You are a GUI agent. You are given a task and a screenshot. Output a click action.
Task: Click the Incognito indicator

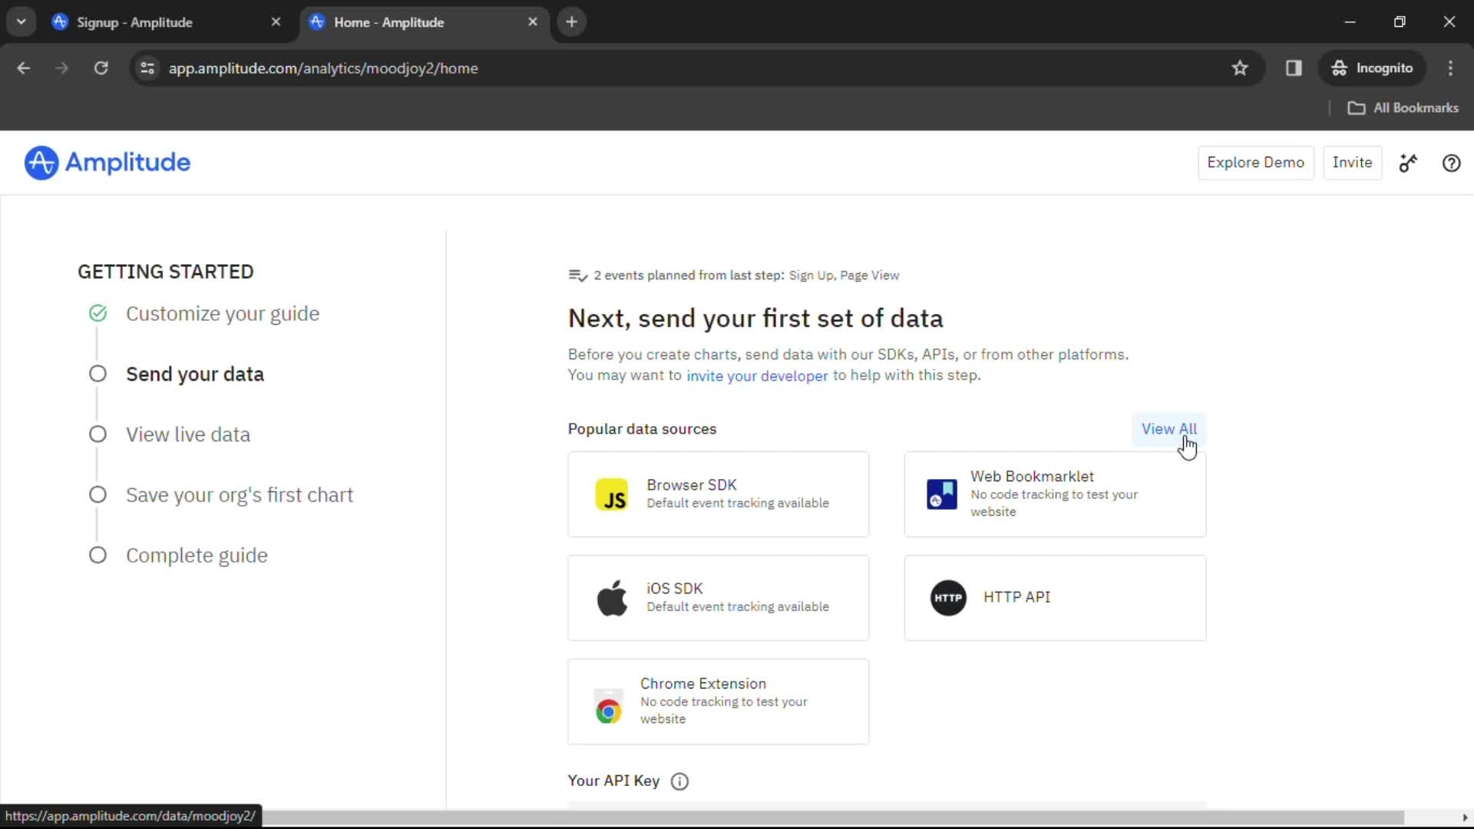[x=1372, y=68]
